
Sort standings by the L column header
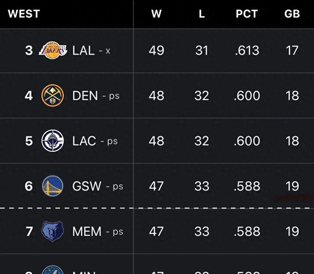[x=202, y=14]
